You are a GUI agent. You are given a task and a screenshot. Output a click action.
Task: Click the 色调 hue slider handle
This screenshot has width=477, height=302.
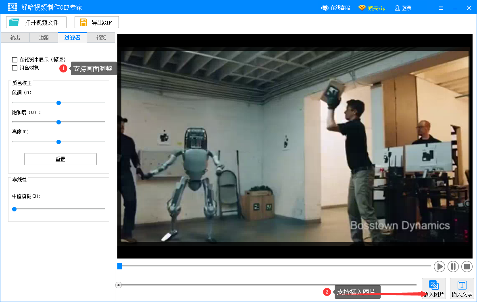[58, 103]
